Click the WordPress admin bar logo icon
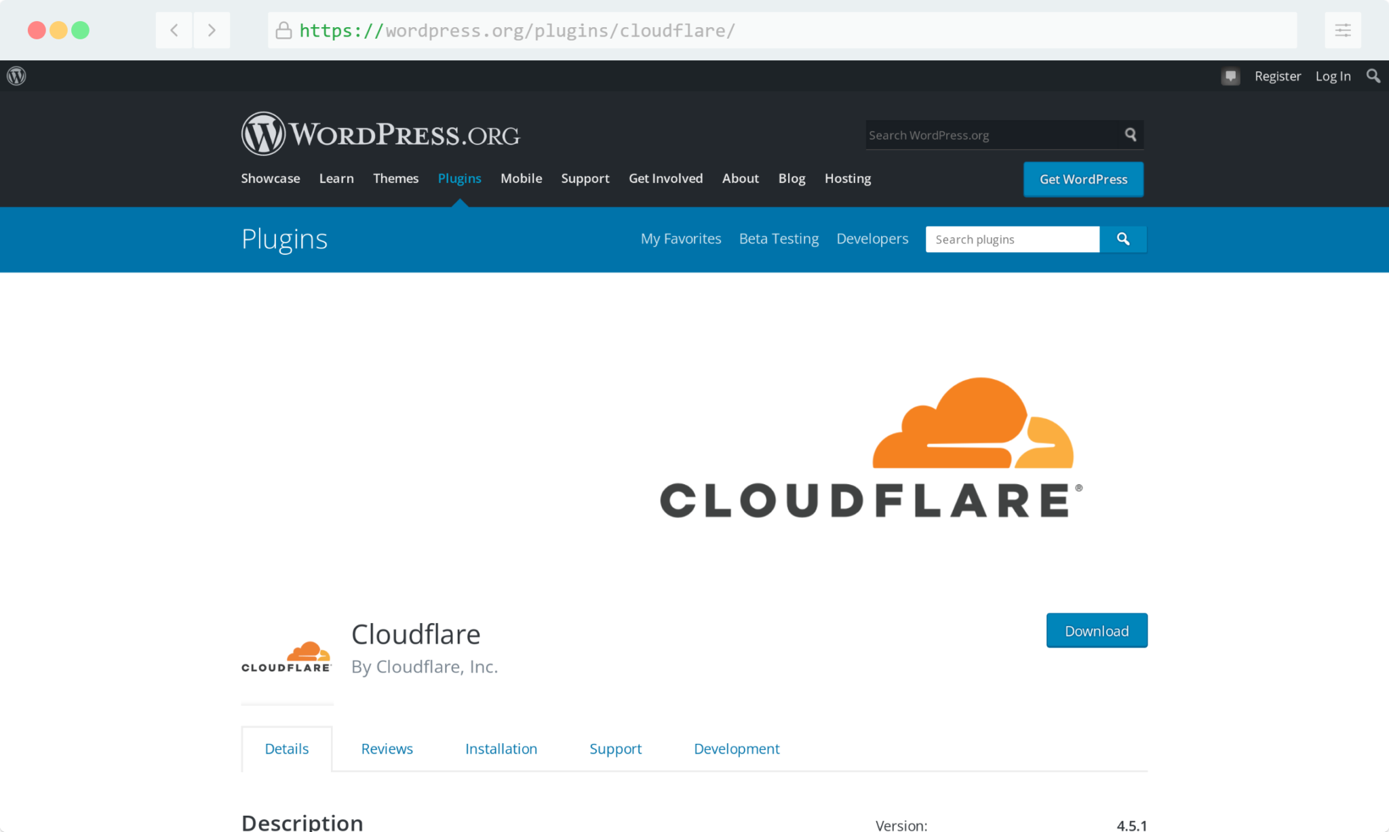Image resolution: width=1389 pixels, height=832 pixels. 16,76
